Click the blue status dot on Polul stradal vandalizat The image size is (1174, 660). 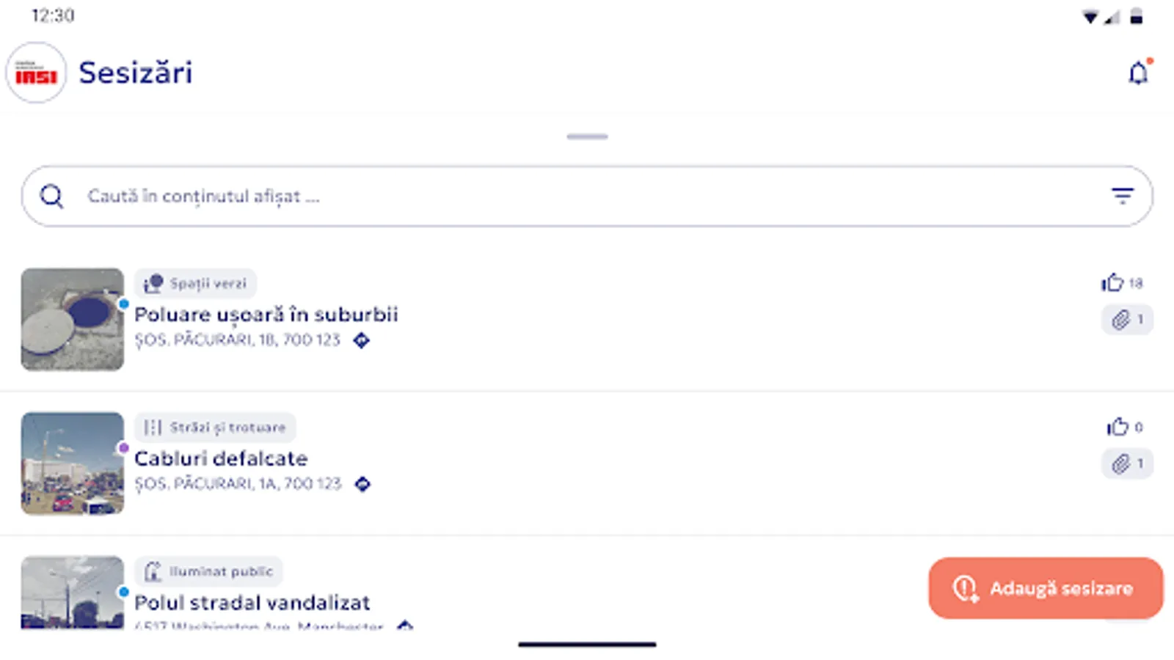[124, 590]
